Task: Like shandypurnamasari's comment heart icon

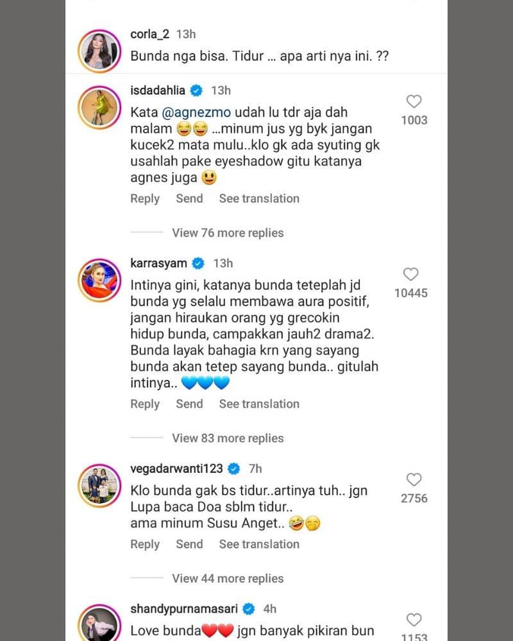Action: 414,620
